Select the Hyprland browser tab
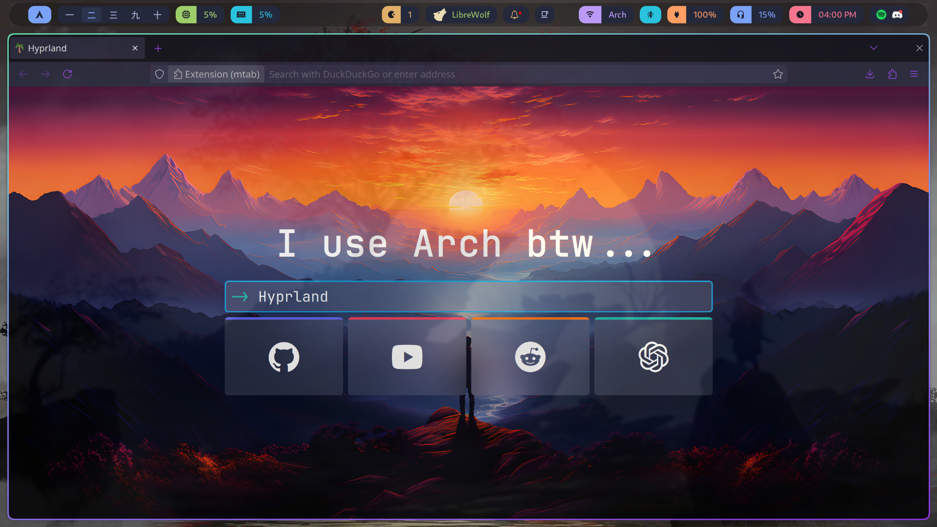Screen dimensions: 937x527 [73, 48]
